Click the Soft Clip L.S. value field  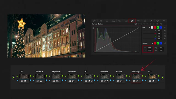coord(150,51)
